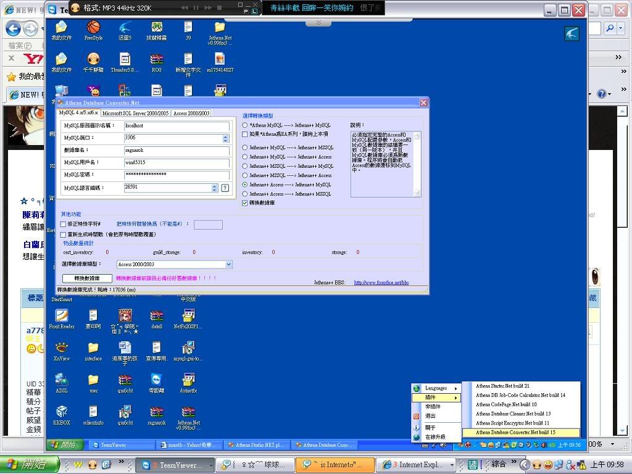Open the interface folder icon

click(93, 351)
